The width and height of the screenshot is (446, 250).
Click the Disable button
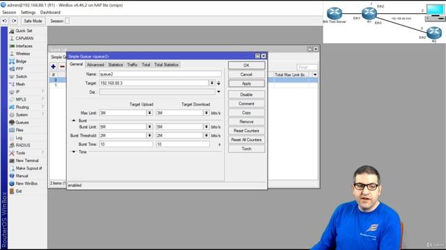(246, 94)
